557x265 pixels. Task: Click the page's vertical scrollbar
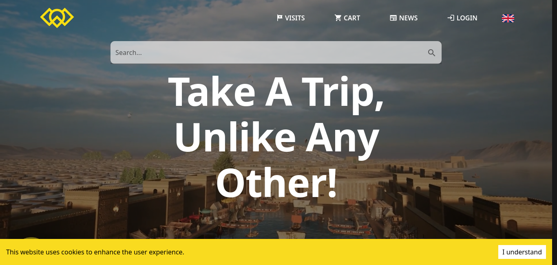(x=555, y=132)
